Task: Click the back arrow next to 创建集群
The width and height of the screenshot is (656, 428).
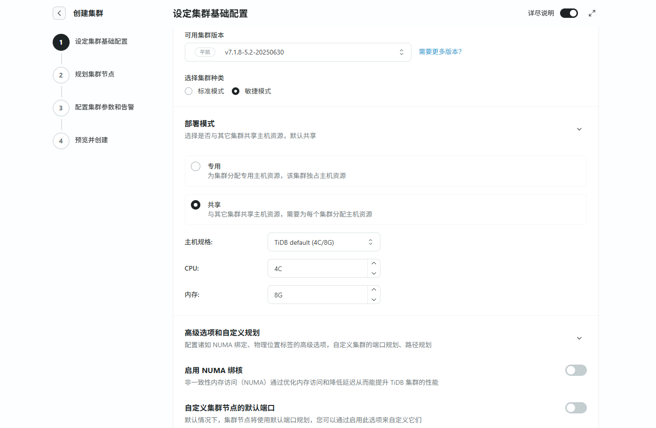Action: click(59, 13)
